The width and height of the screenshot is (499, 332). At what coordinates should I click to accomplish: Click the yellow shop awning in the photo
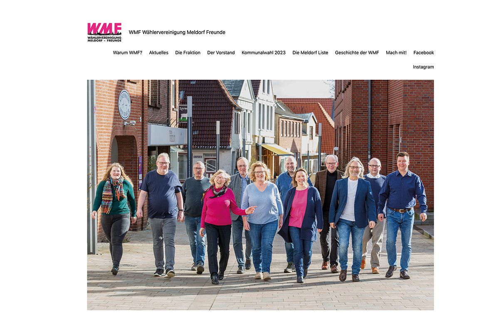point(277,149)
